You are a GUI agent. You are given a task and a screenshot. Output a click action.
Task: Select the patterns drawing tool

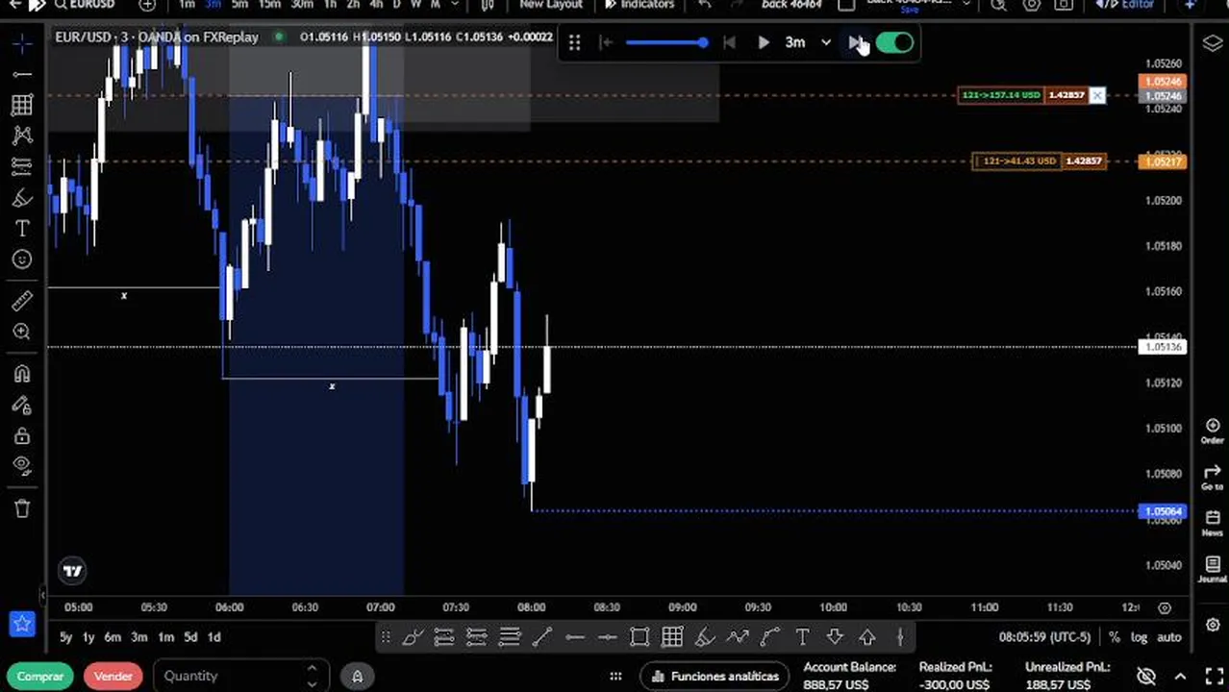pyautogui.click(x=22, y=136)
